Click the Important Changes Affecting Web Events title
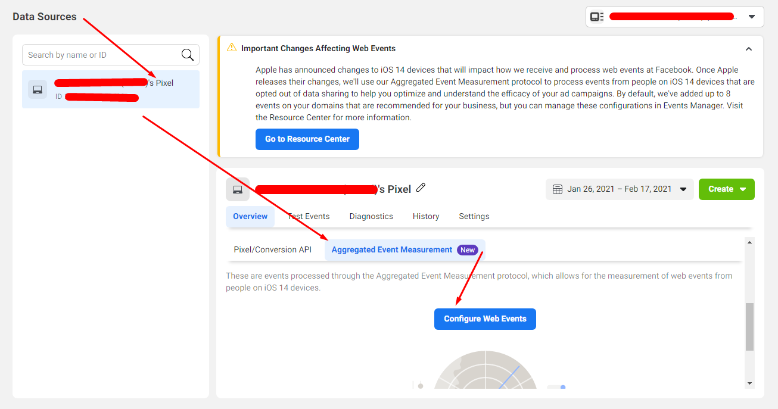Image resolution: width=778 pixels, height=409 pixels. (x=318, y=48)
